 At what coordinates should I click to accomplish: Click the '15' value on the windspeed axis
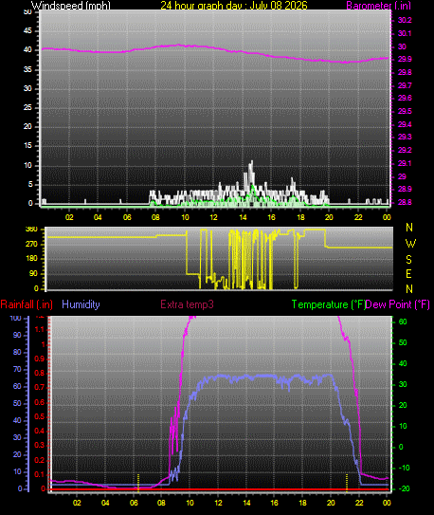tap(27, 146)
